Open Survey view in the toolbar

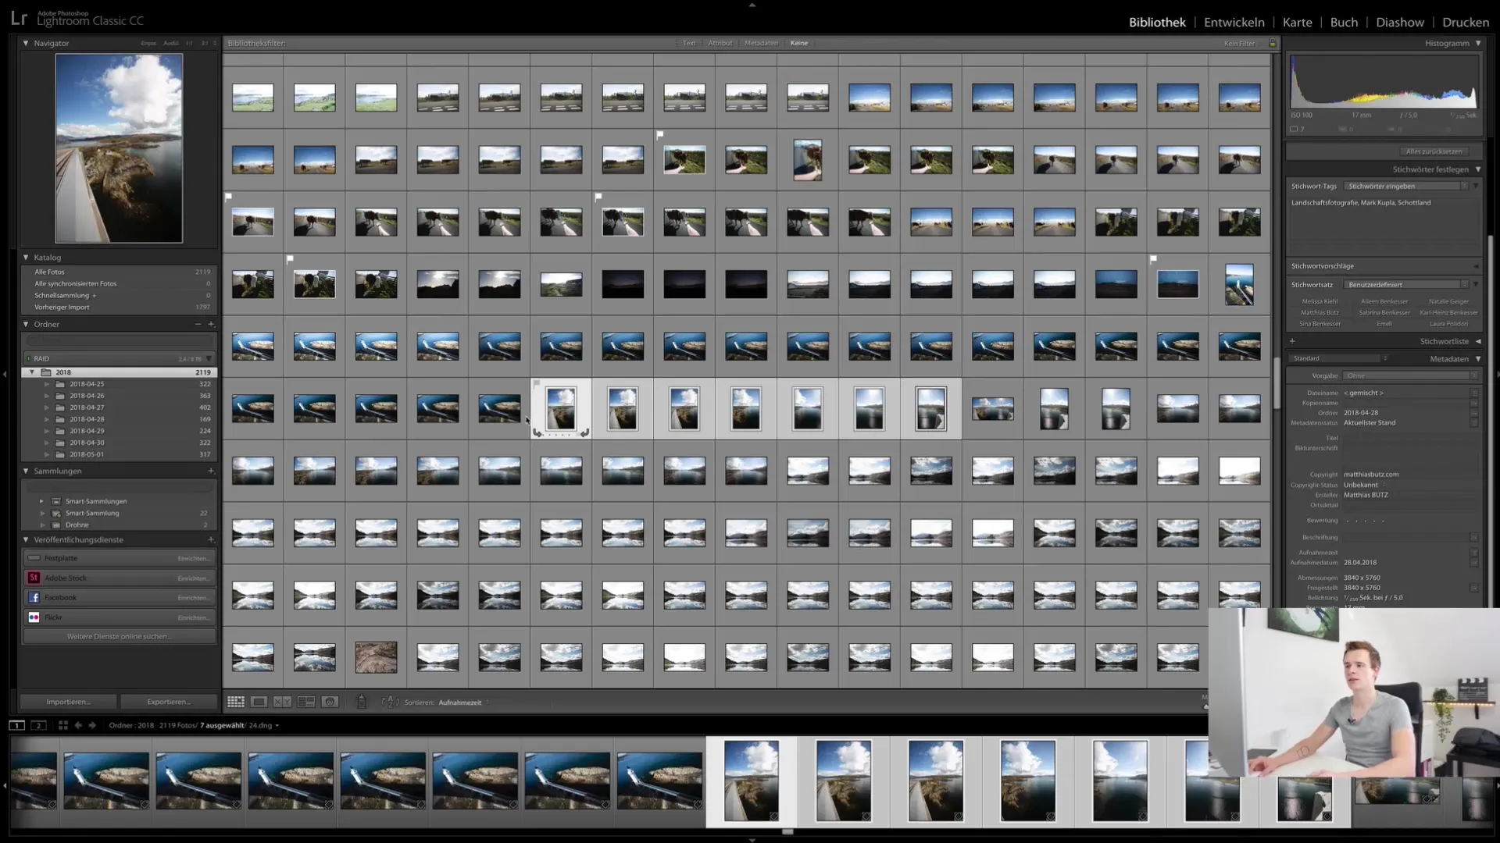(306, 702)
